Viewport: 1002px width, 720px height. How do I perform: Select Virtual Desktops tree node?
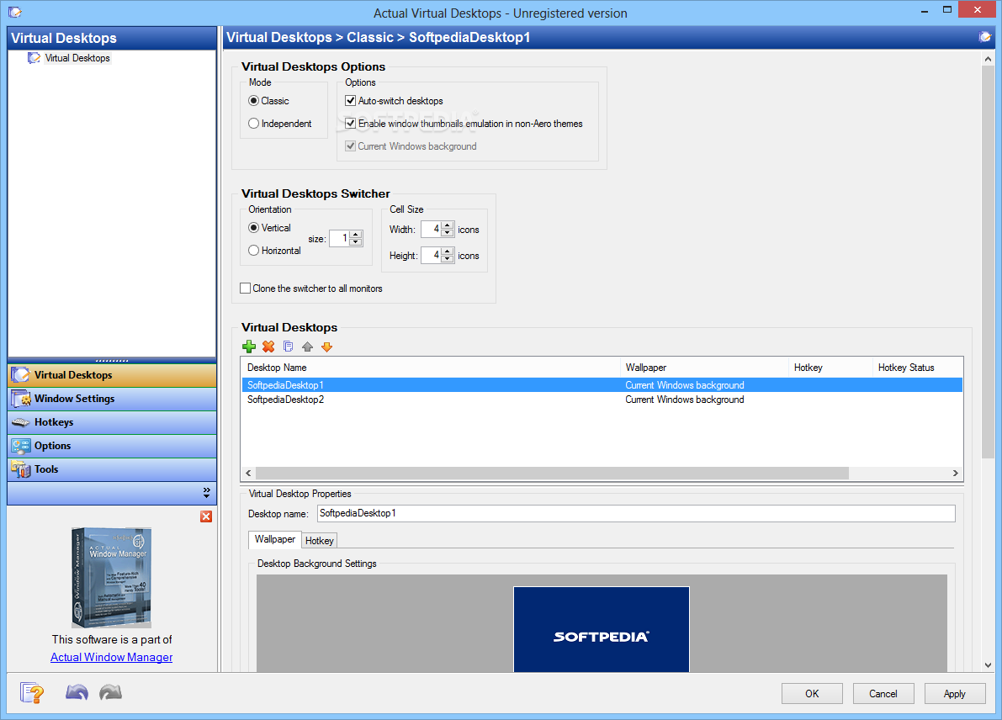(77, 58)
